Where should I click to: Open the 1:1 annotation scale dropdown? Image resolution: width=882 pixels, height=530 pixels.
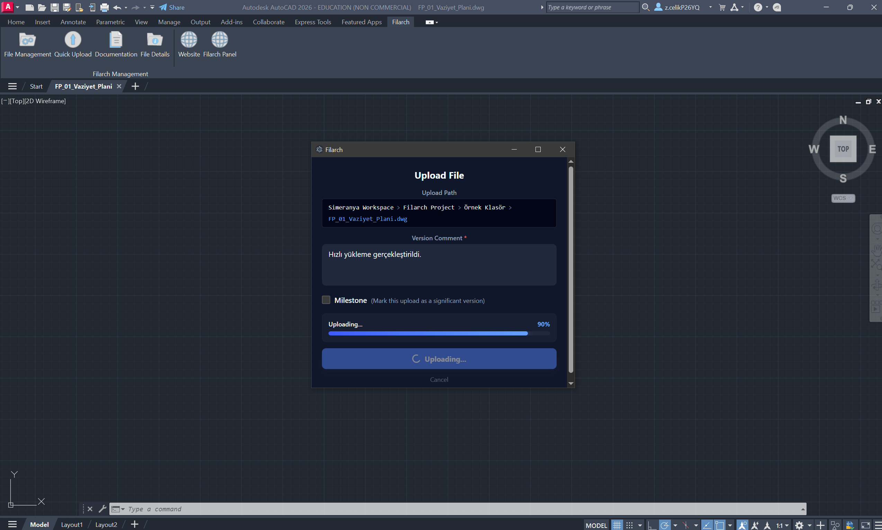pos(782,525)
